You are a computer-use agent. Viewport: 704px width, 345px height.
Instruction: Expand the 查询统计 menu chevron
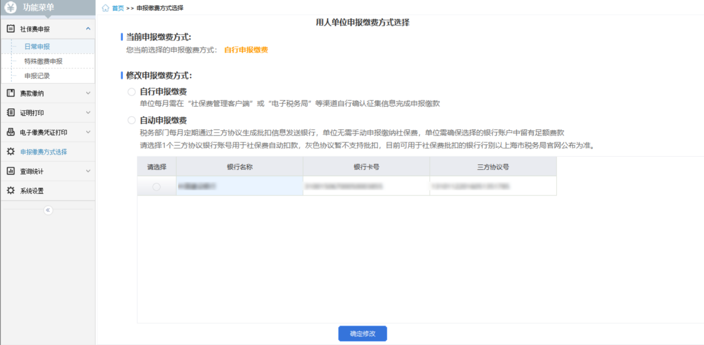coord(88,171)
